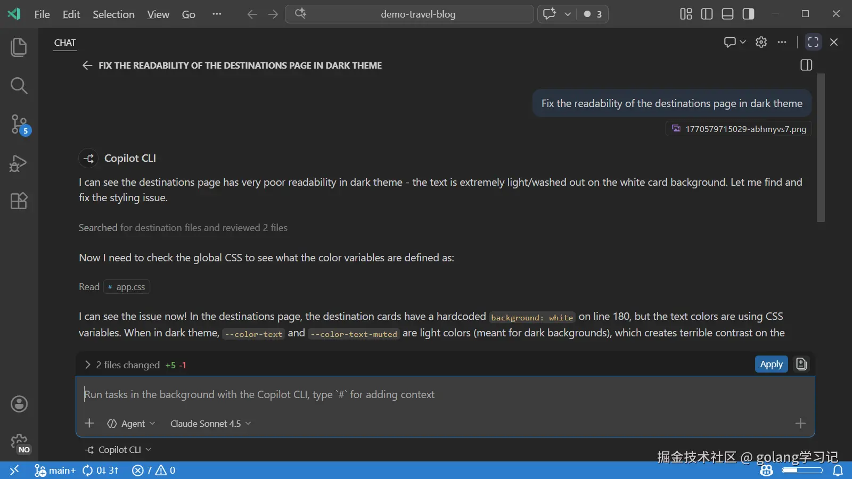
Task: Open the Copilot chat icon in the title bar
Action: click(550, 14)
